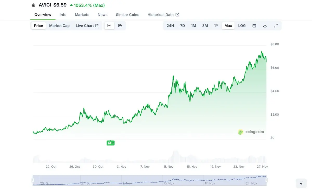The width and height of the screenshot is (312, 189).
Task: Open the calendar date range picker
Action: click(254, 26)
